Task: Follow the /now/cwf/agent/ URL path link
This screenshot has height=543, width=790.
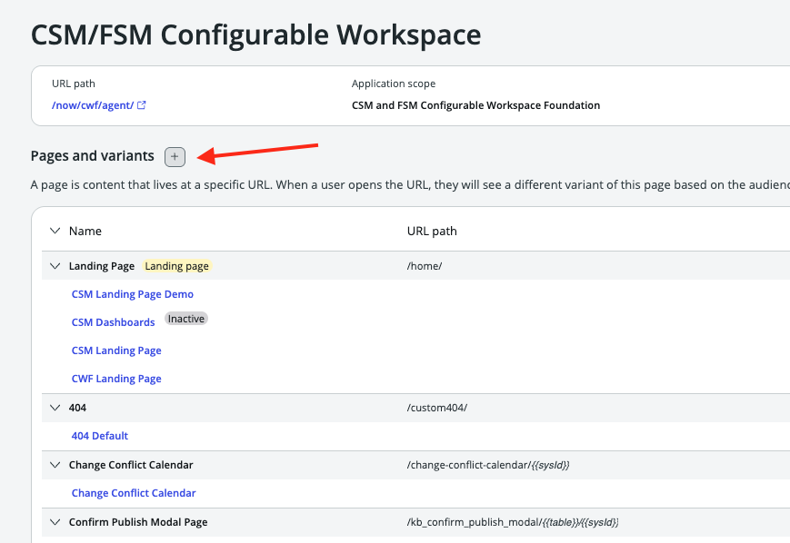Action: pos(93,105)
